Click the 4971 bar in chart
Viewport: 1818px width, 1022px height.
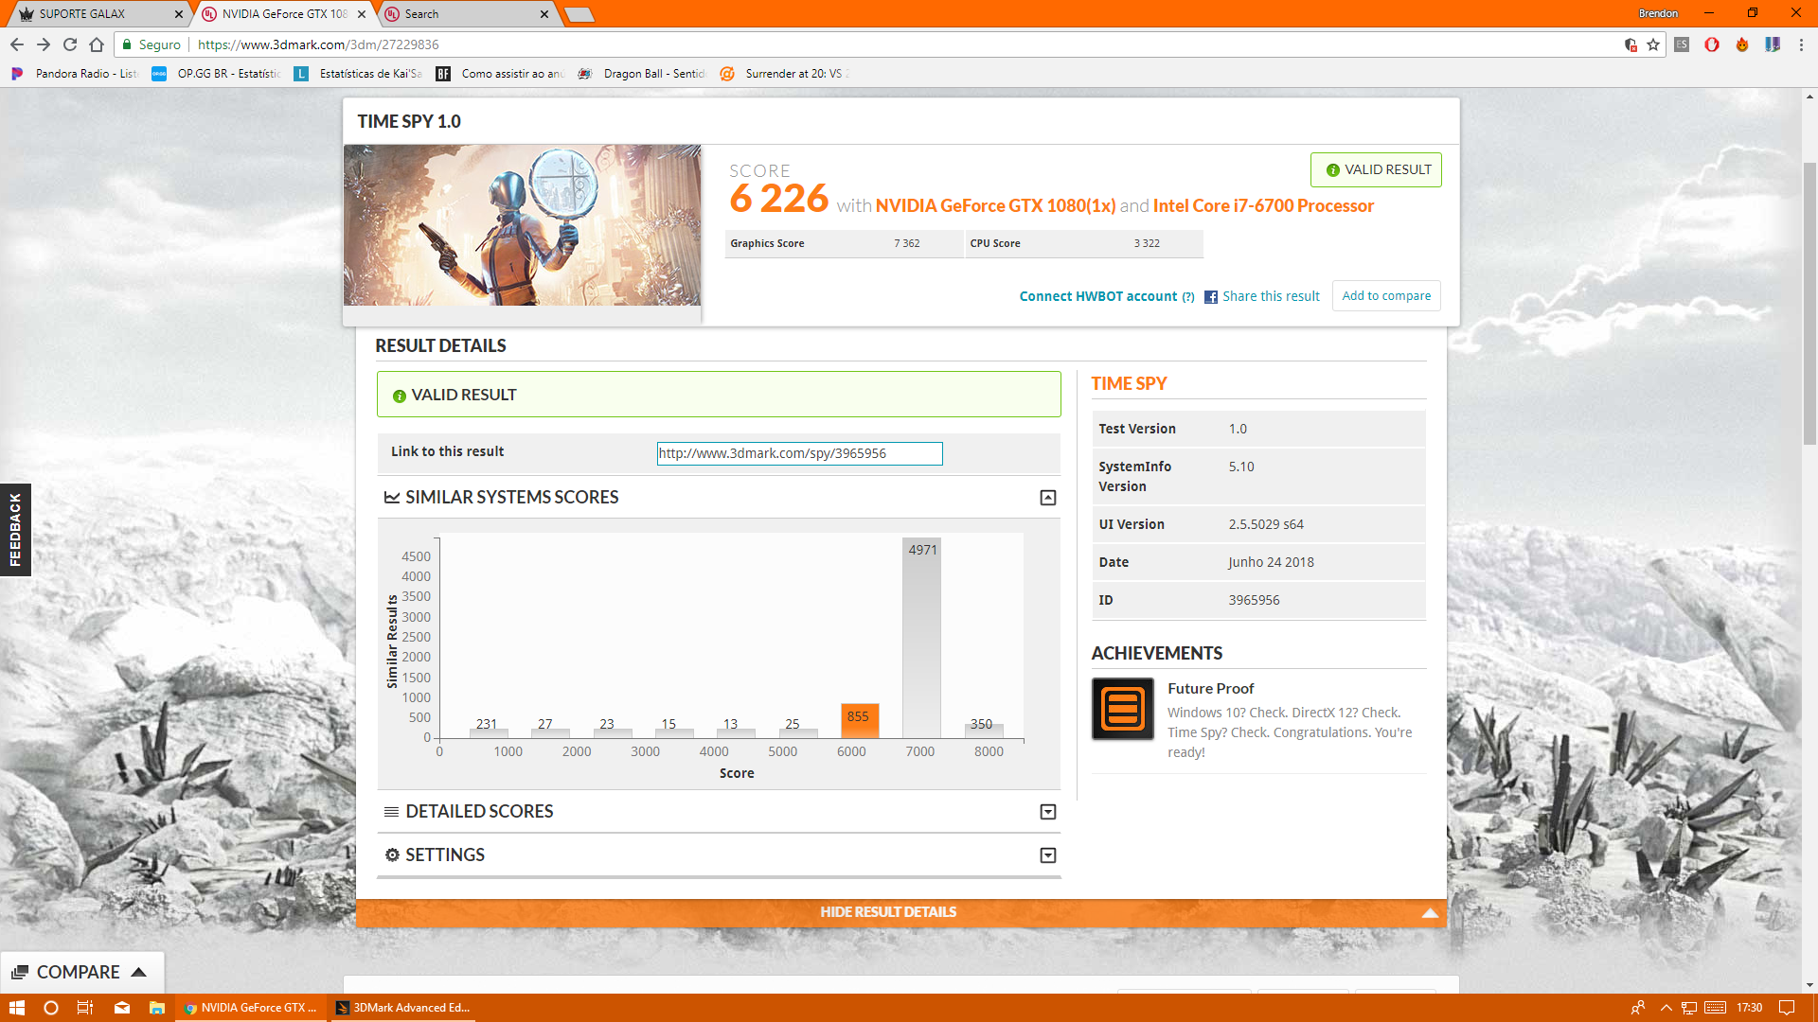pos(921,638)
